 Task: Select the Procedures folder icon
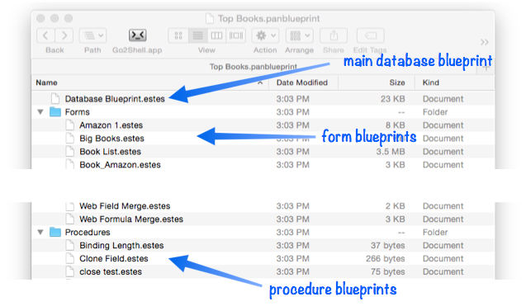pos(55,232)
